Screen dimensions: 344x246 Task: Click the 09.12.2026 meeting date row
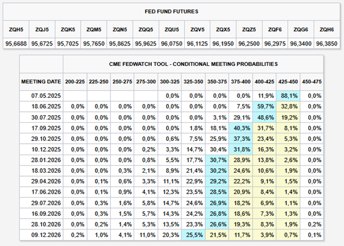click(171, 235)
